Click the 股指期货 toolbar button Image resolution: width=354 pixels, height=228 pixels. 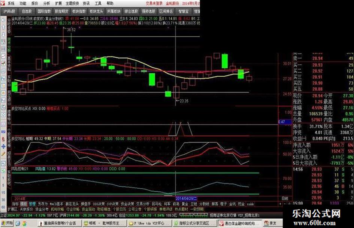point(62,11)
